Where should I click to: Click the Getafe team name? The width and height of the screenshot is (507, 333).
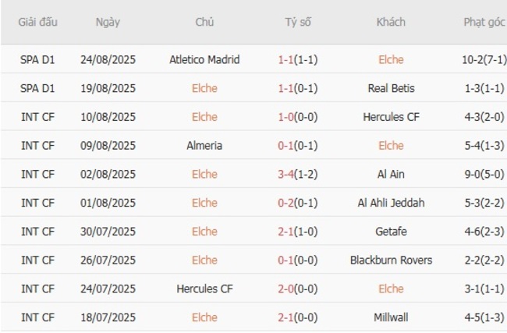coord(391,231)
